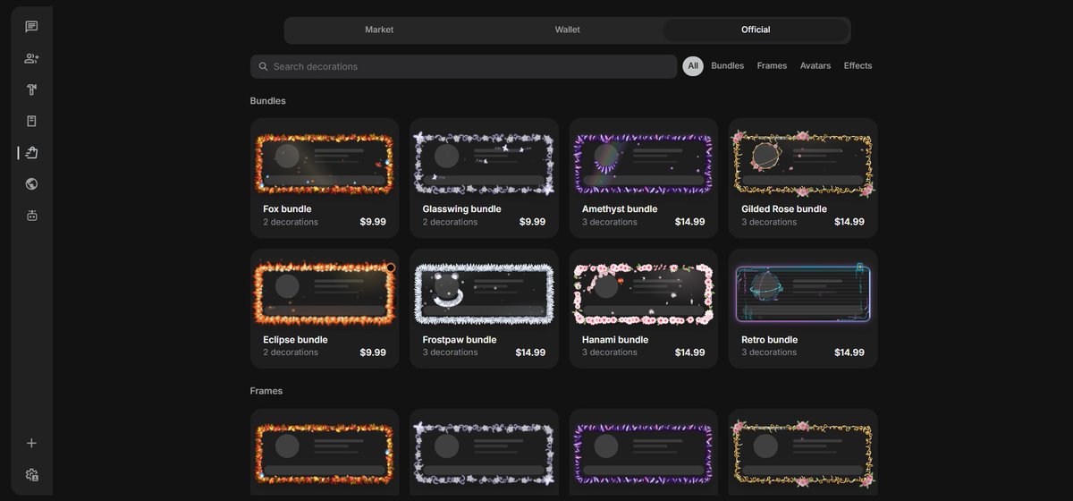The image size is (1073, 501).
Task: Select the active shop sidebar icon
Action: (x=31, y=152)
